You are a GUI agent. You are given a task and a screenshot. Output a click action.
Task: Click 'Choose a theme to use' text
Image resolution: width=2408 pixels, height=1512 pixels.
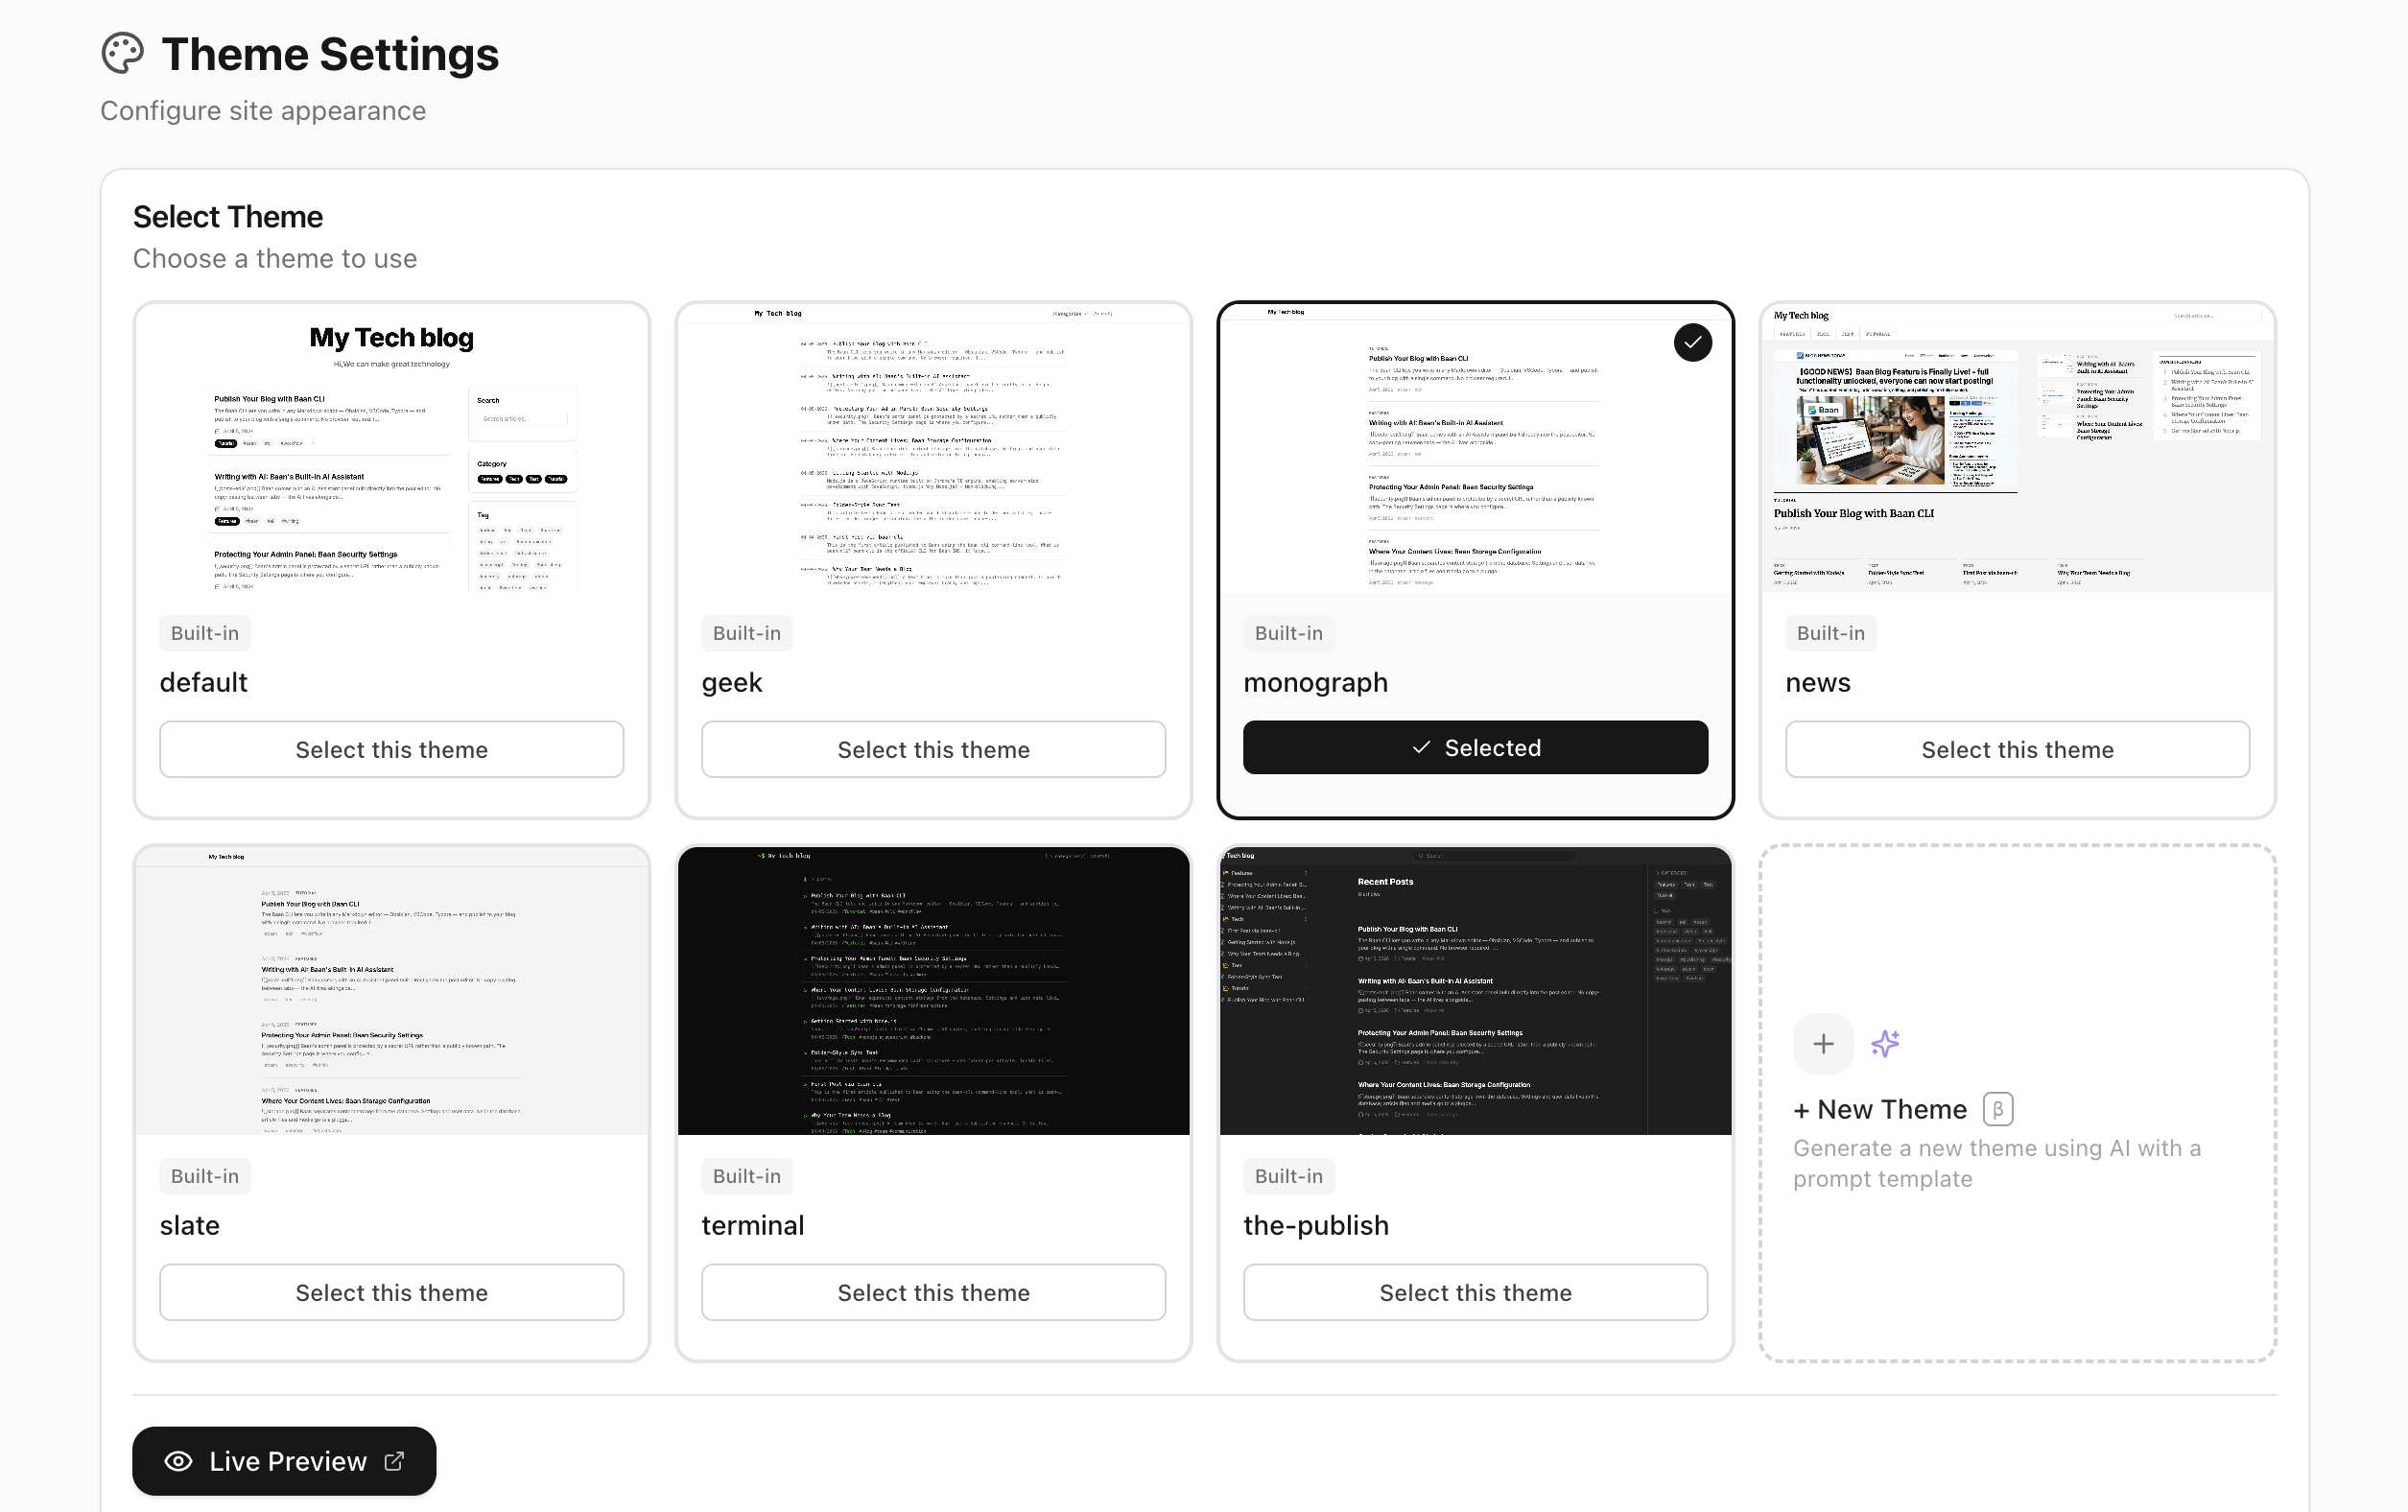click(275, 259)
